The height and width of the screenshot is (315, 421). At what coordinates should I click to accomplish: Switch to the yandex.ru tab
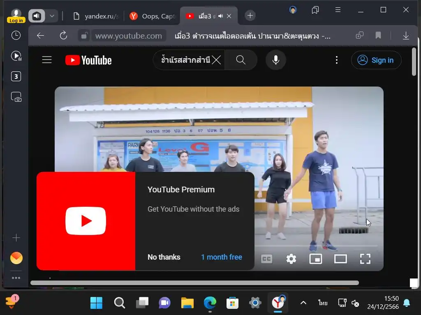click(96, 16)
